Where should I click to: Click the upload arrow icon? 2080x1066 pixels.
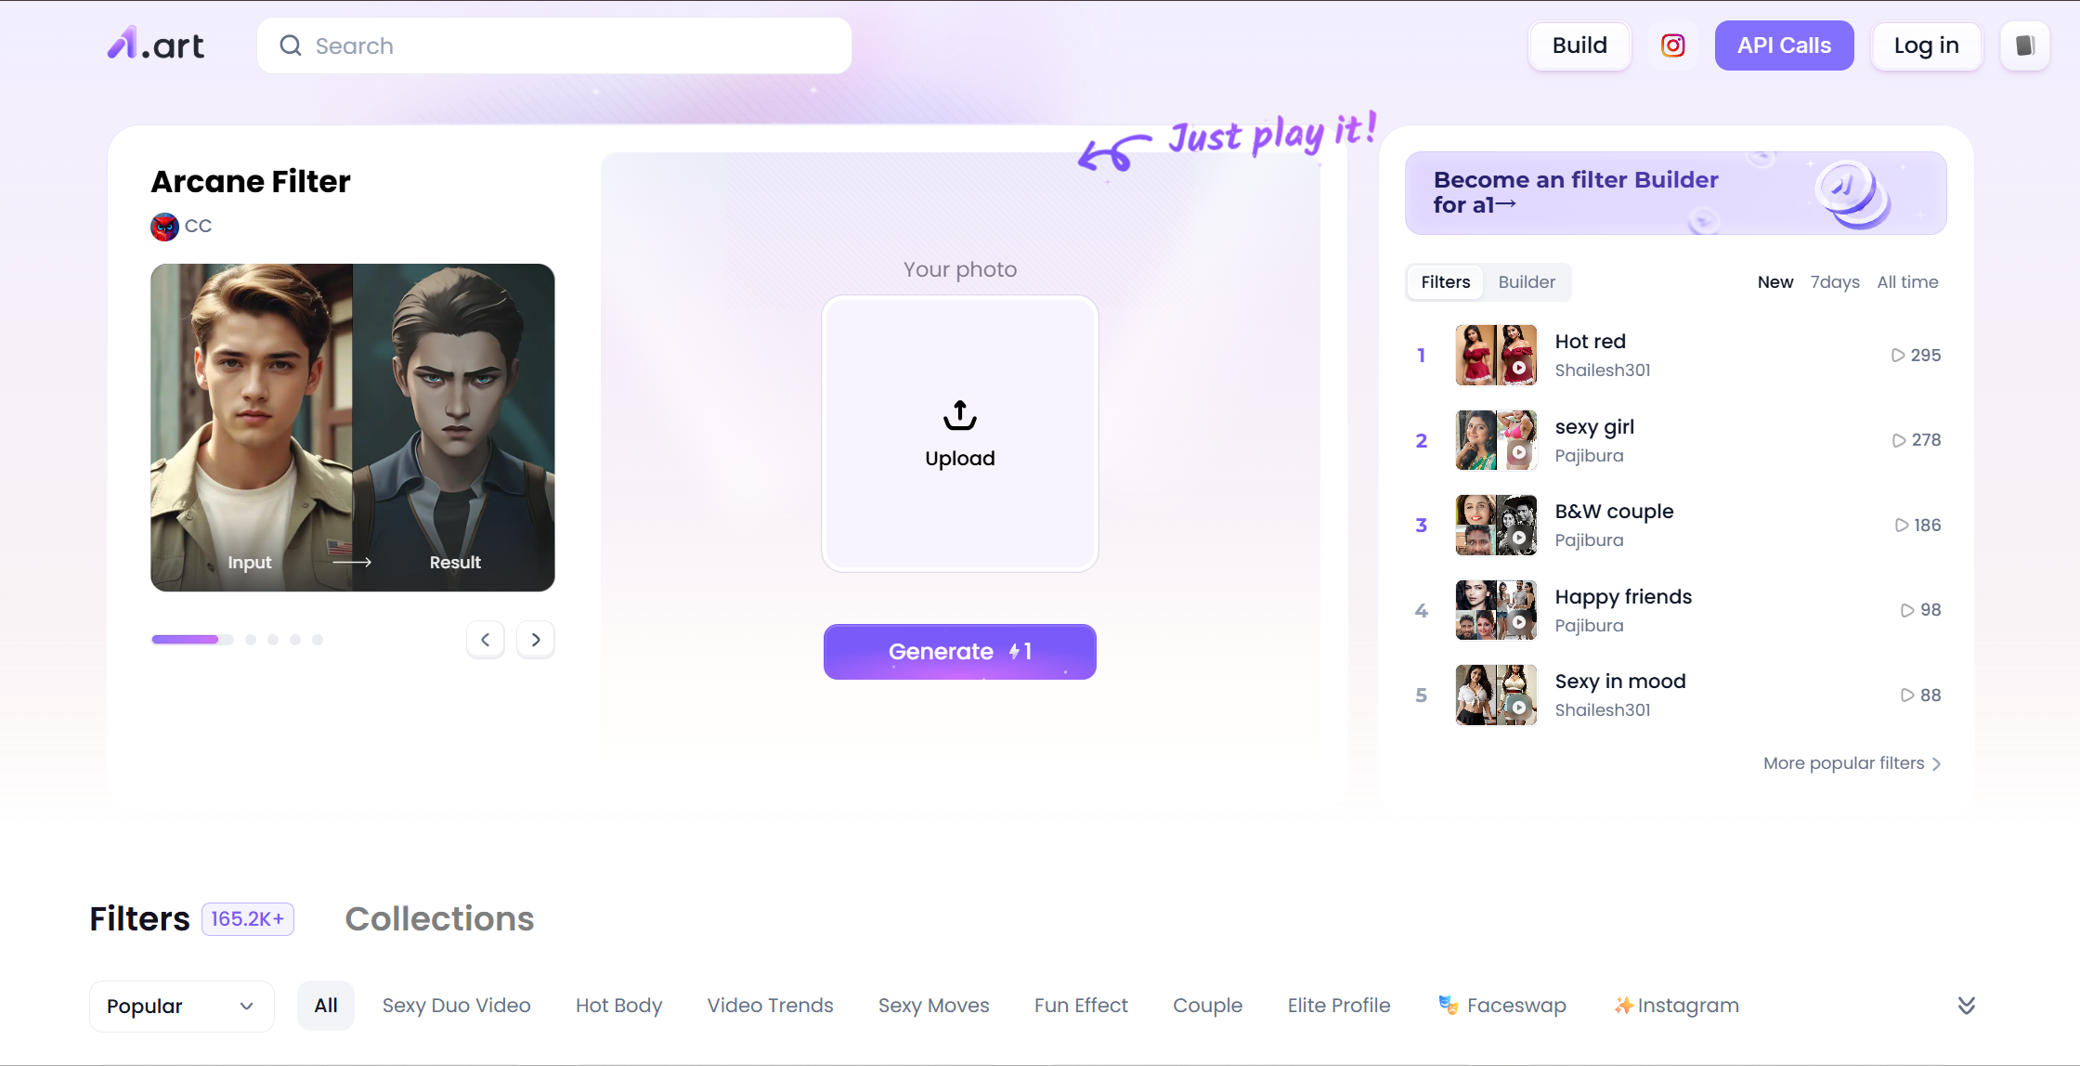pos(959,415)
